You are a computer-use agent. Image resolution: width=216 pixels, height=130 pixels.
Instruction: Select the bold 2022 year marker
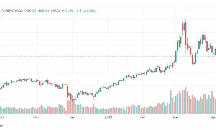tap(108, 117)
